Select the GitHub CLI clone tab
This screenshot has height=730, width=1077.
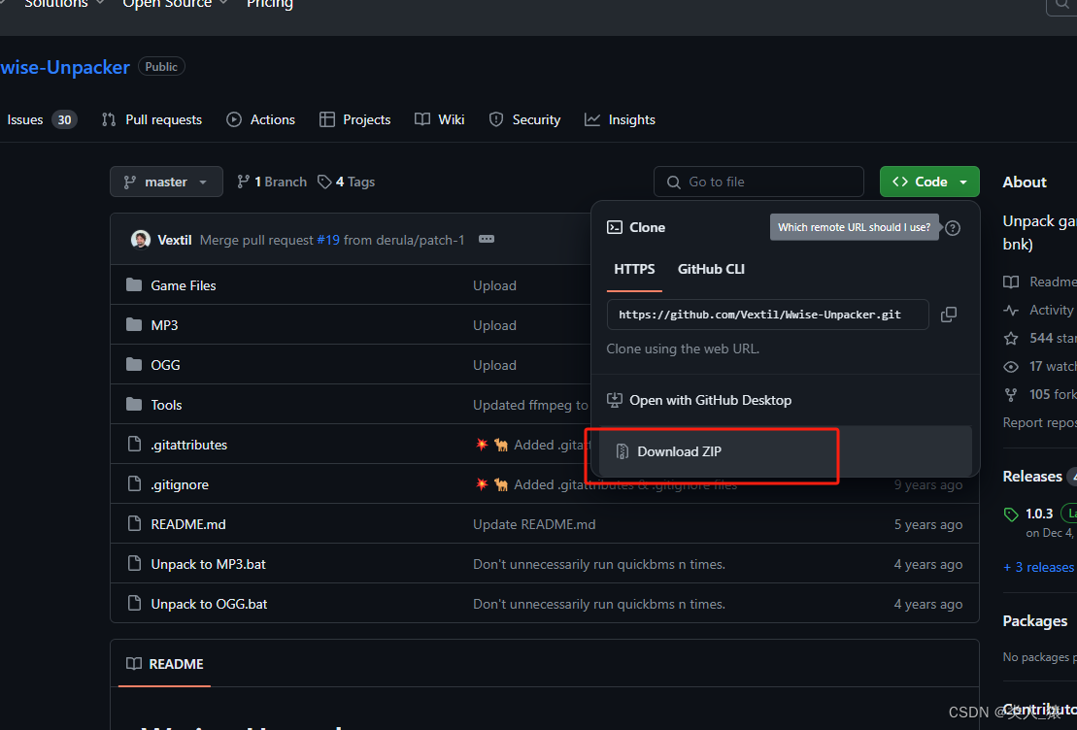(711, 269)
